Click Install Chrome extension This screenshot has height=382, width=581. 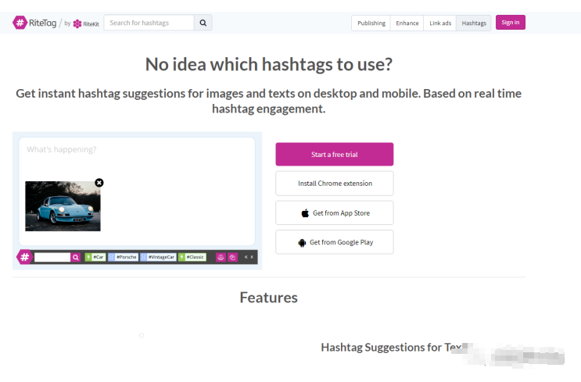334,184
